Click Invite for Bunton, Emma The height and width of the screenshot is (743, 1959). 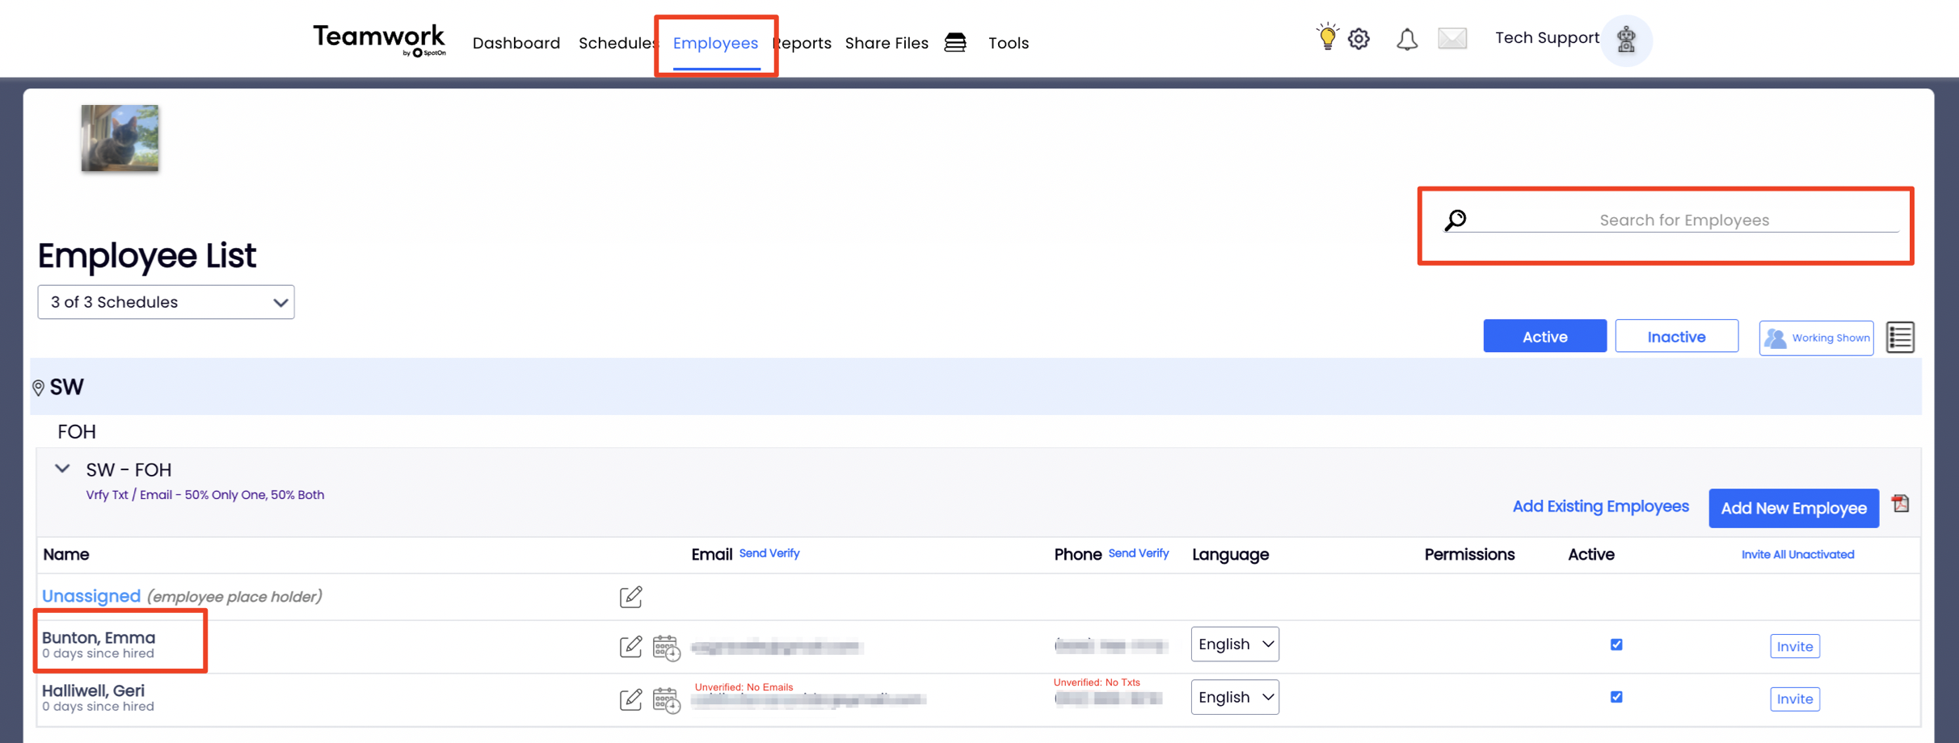(1795, 646)
